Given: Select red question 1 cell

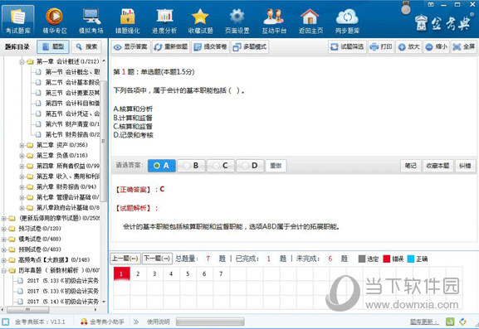Looking at the screenshot, I should coord(121,273).
